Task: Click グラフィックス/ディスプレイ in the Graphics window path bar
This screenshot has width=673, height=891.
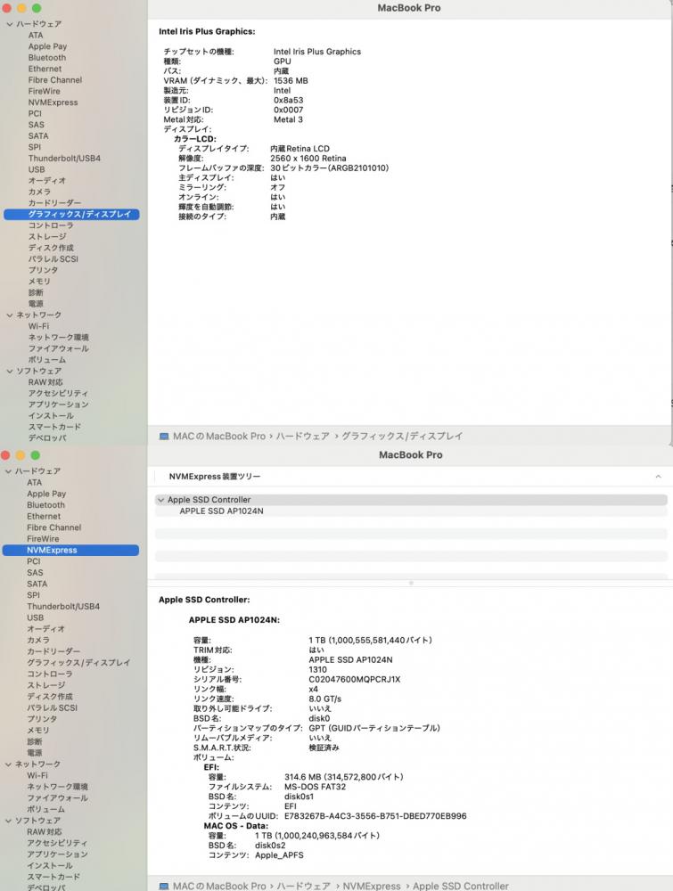Action: [402, 437]
